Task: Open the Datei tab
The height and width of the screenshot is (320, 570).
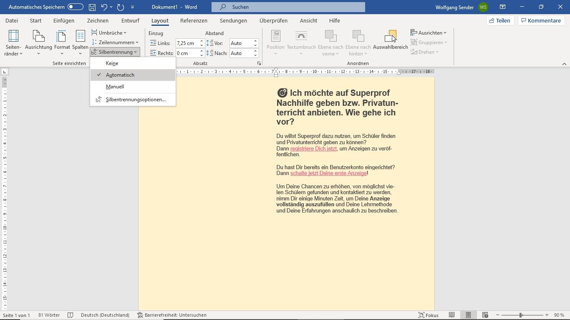Action: tap(12, 20)
